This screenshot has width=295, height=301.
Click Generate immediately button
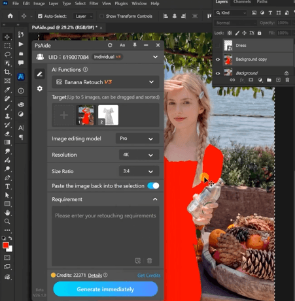(105, 289)
